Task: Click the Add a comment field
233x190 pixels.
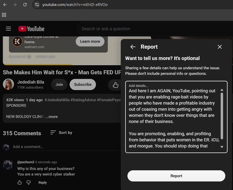Action: click(x=67, y=147)
